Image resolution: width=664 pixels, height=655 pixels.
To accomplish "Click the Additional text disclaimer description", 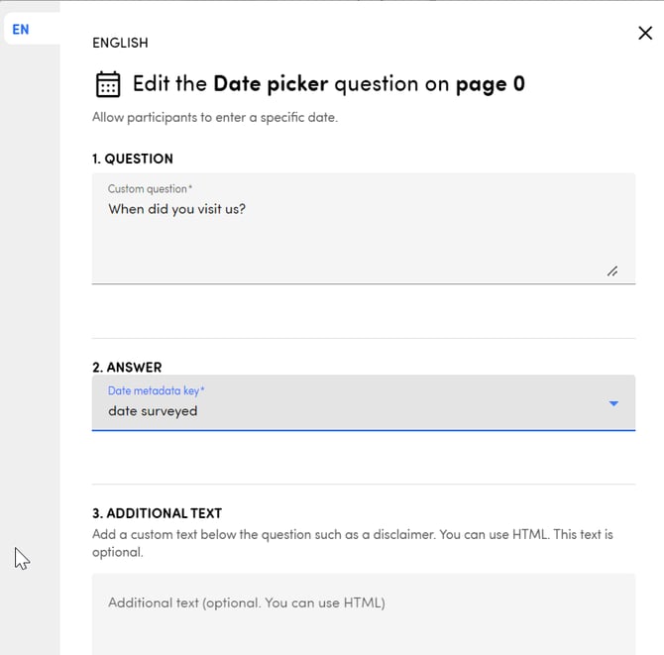I will pos(352,543).
